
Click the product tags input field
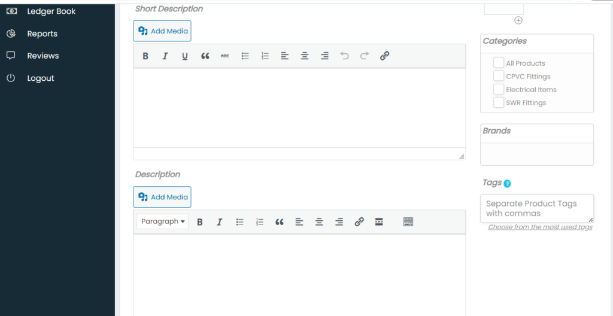pyautogui.click(x=536, y=208)
